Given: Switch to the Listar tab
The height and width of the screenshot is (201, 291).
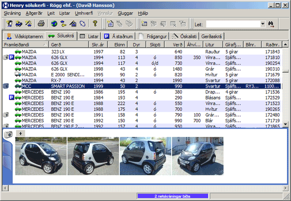Looking at the screenshot, I should point(89,36).
